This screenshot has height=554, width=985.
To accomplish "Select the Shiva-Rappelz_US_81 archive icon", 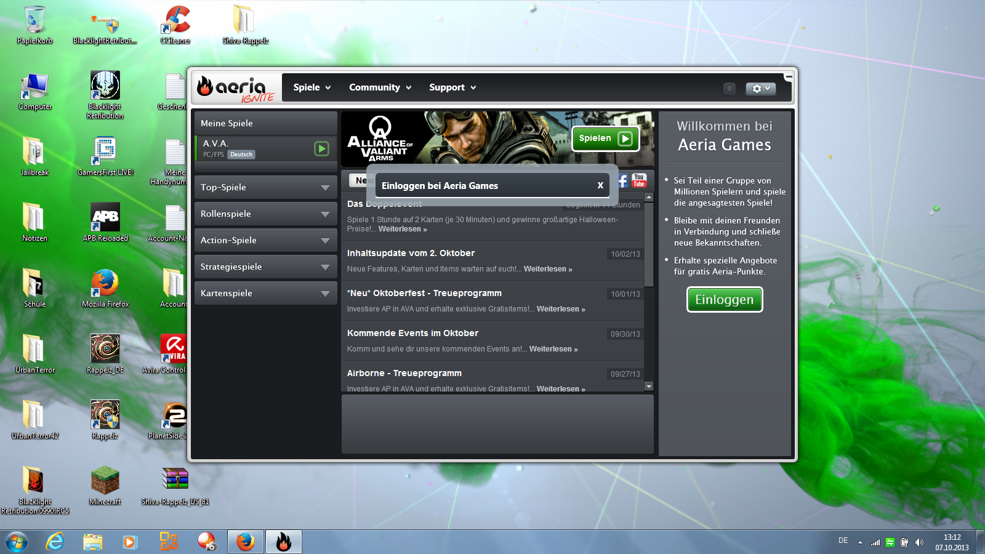I will tap(175, 486).
